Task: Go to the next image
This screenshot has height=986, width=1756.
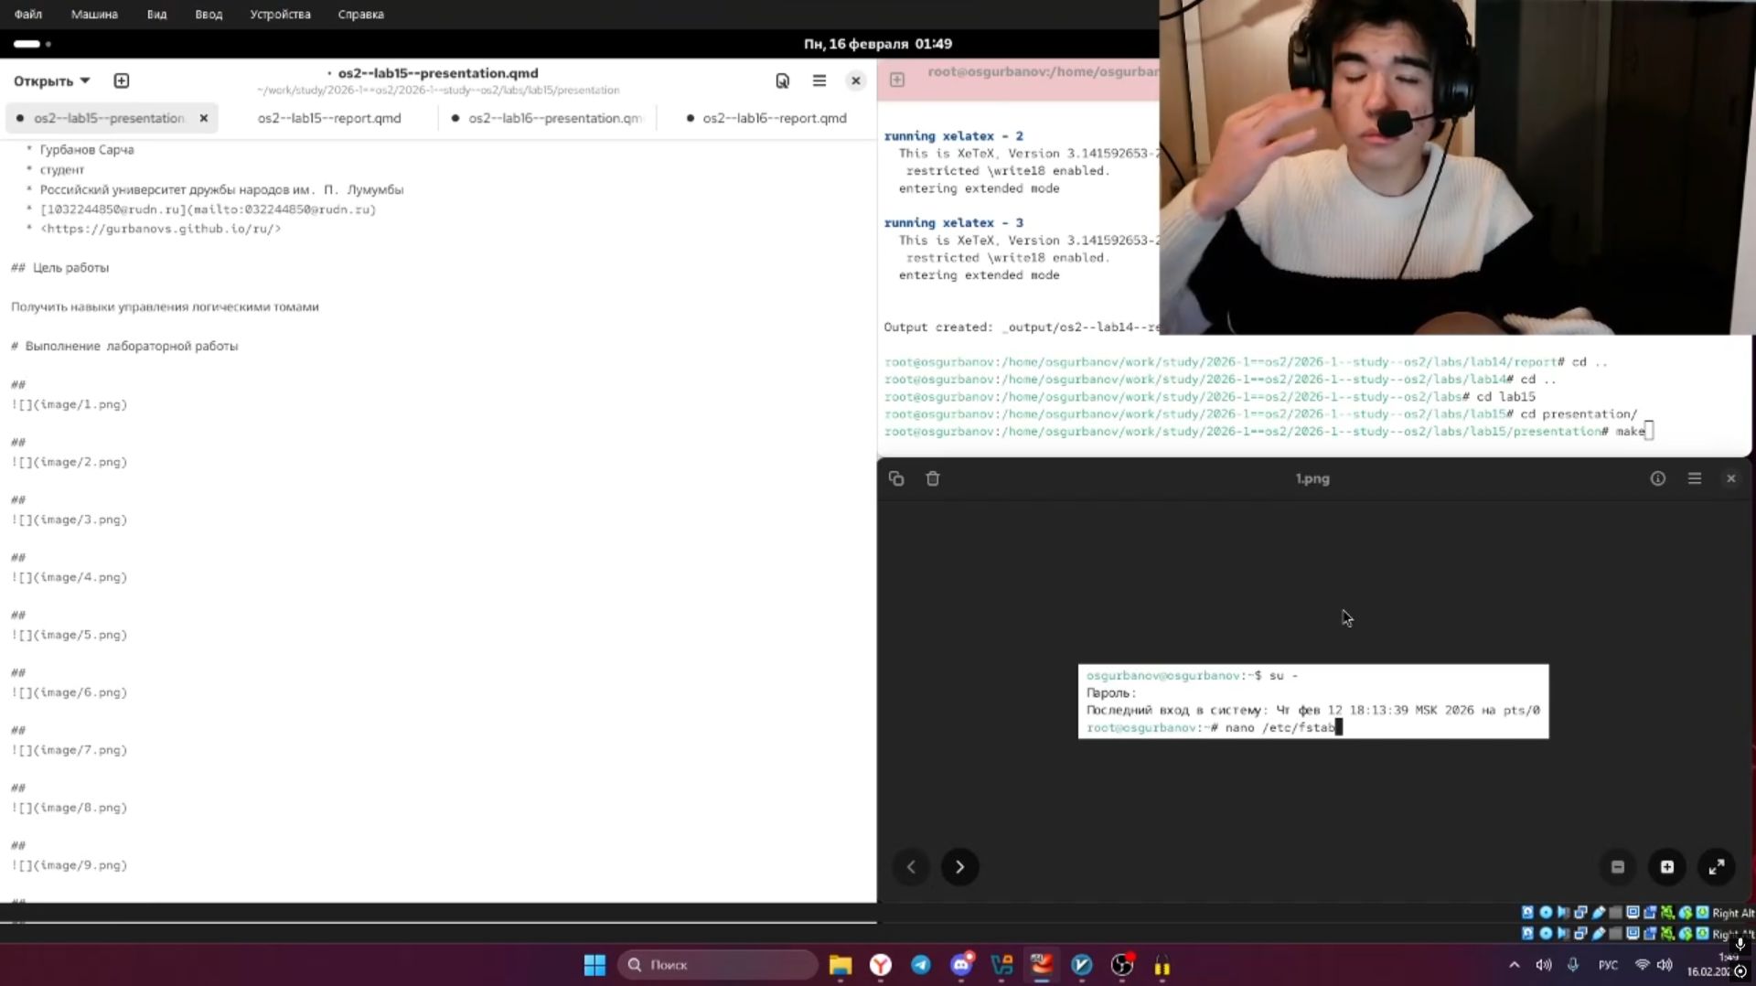Action: click(959, 867)
